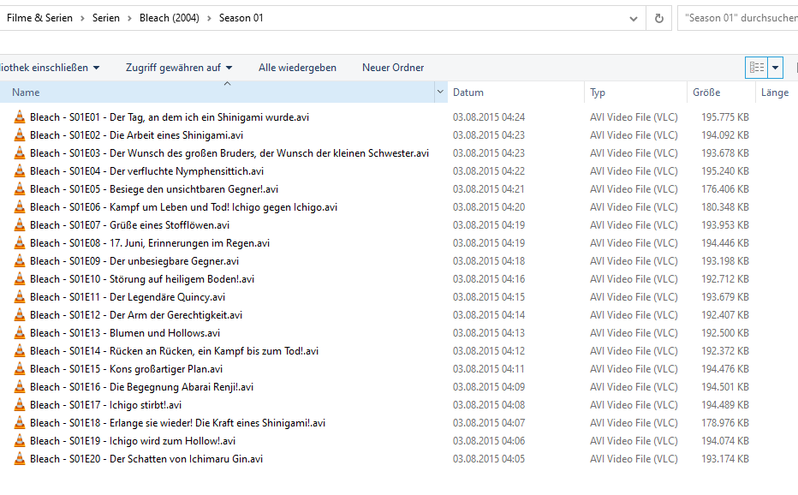Image resolution: width=798 pixels, height=495 pixels.
Task: Sort by the Name column header
Action: click(217, 92)
